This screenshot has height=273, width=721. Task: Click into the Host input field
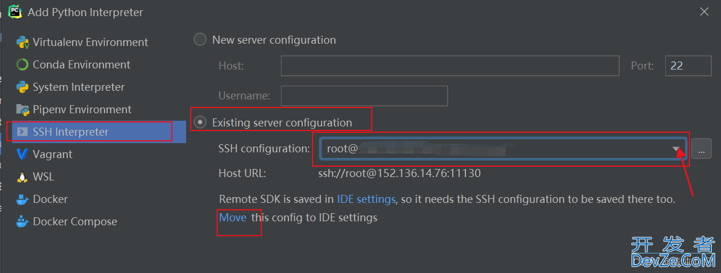(x=450, y=66)
